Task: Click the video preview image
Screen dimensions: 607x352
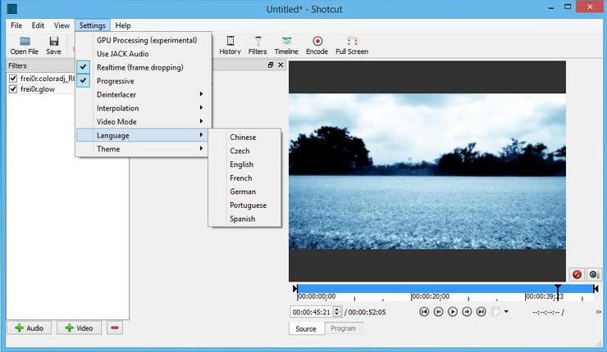Action: pos(427,171)
